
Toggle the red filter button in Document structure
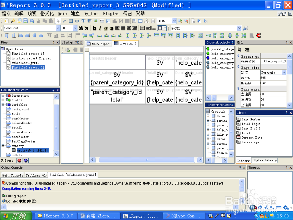(x=19, y=160)
